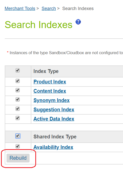The width and height of the screenshot is (123, 171).
Task: Deselect the Active Data Index checkbox
Action: pyautogui.click(x=18, y=118)
